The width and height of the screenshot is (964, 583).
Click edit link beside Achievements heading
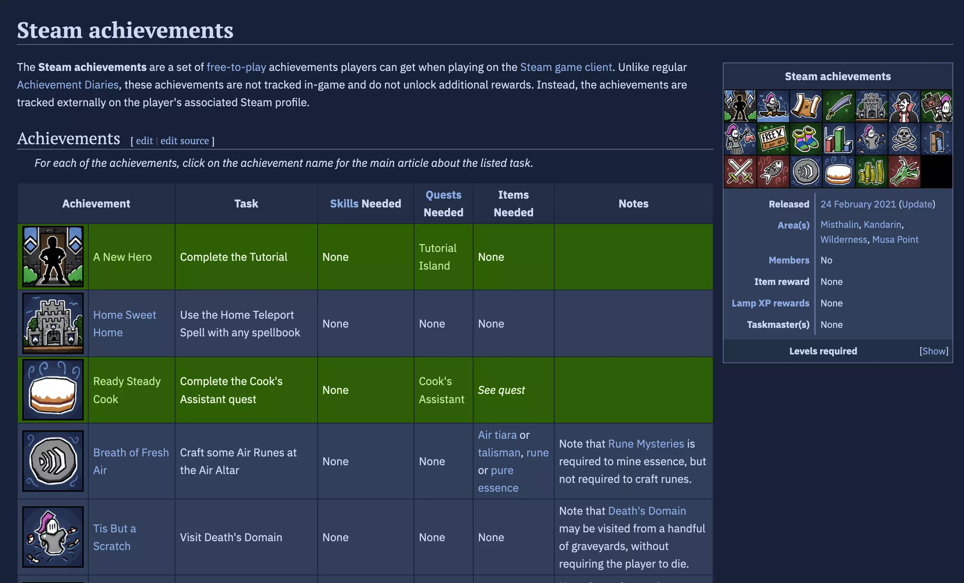(x=144, y=141)
